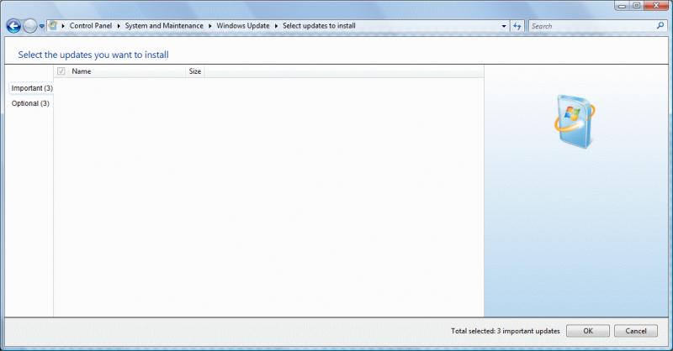Minimize the window
This screenshot has width=673, height=351.
point(622,6)
